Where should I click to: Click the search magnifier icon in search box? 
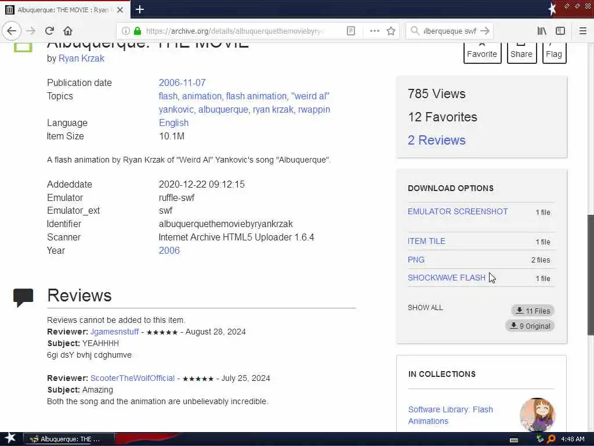click(415, 31)
